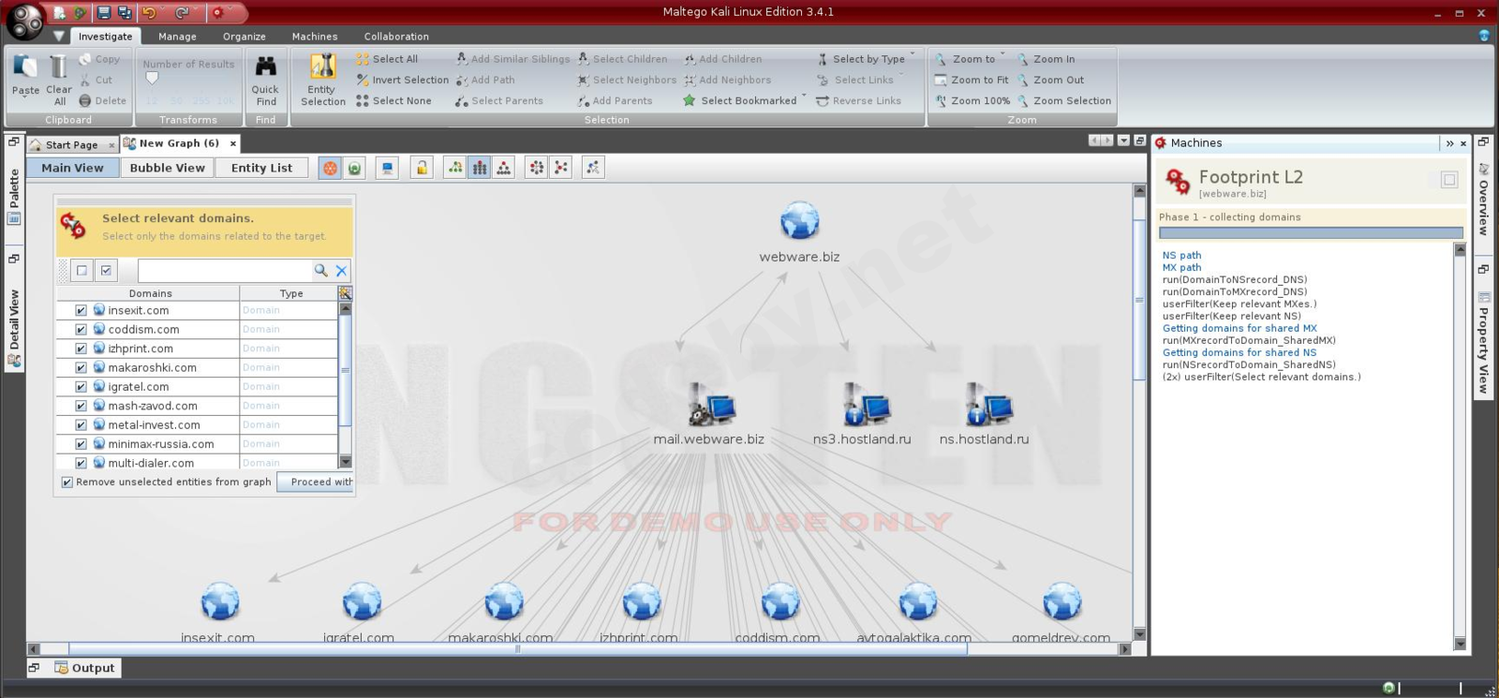Click the Entity Selection chess icon
1499x698 pixels.
coord(322,67)
